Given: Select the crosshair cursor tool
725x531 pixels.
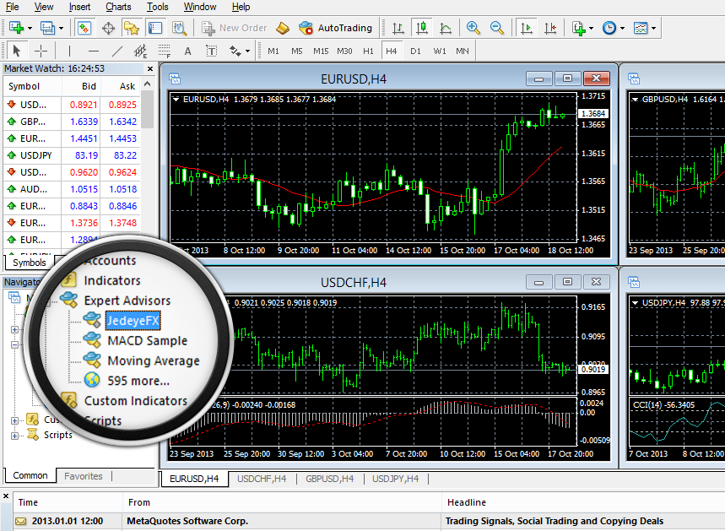Looking at the screenshot, I should (x=40, y=51).
